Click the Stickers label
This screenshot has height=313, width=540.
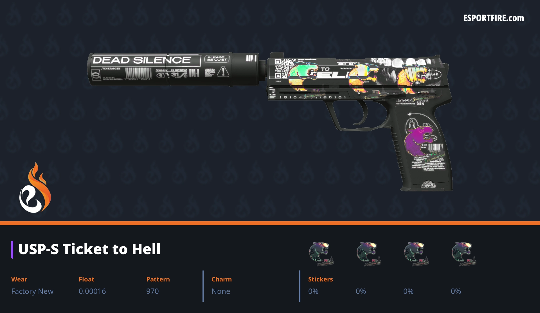point(320,279)
